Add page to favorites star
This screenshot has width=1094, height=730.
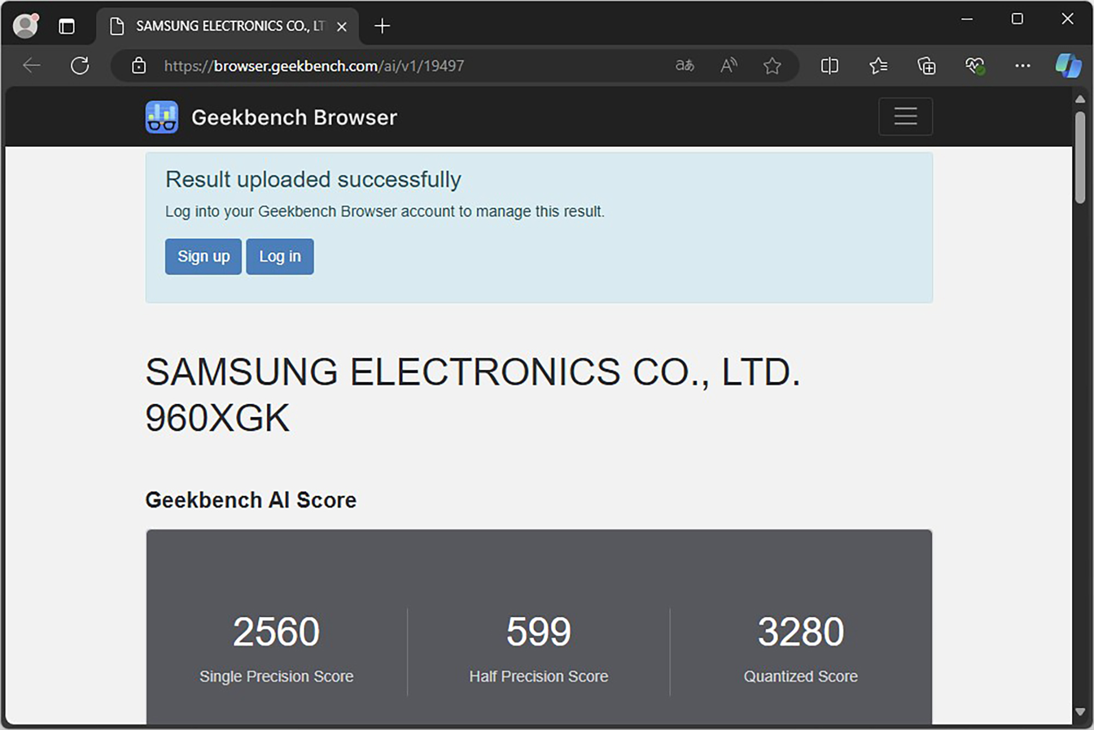(772, 66)
